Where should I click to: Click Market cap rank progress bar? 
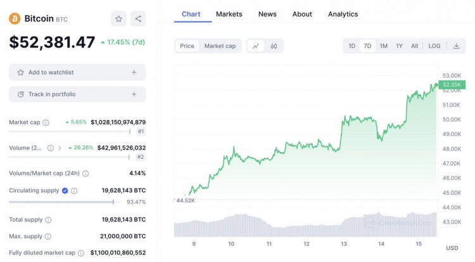(x=70, y=131)
